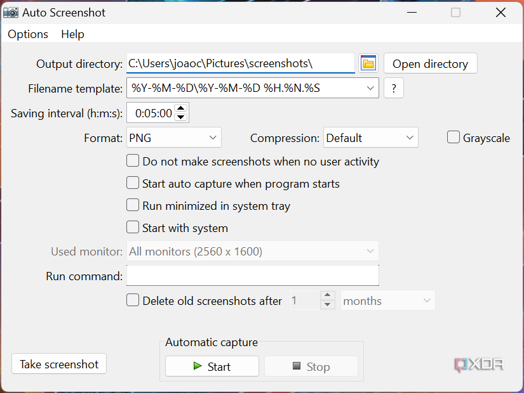The height and width of the screenshot is (393, 524).
Task: Click the Run command input field
Action: (x=252, y=275)
